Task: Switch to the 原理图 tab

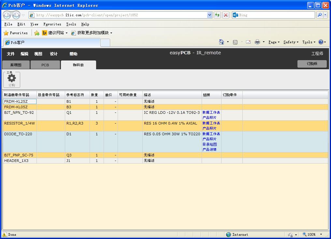Action: [16, 65]
